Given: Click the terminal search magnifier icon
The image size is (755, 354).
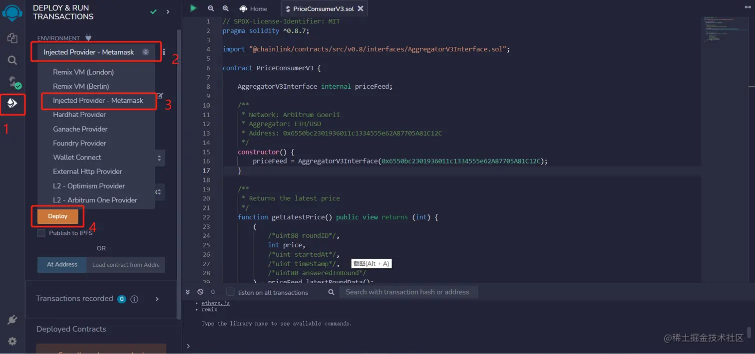Looking at the screenshot, I should tap(331, 292).
